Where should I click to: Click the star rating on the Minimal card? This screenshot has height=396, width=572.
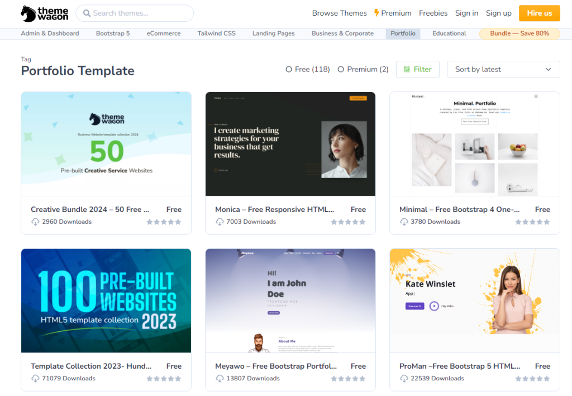coord(532,222)
